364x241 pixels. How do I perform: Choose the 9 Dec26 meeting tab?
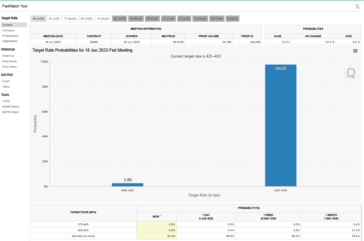pos(232,18)
